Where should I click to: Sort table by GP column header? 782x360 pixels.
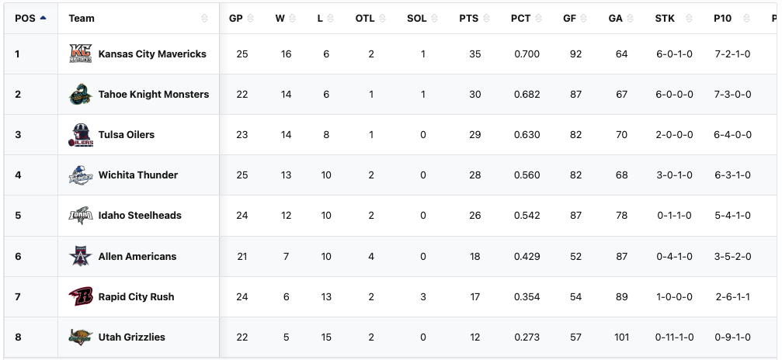coord(236,19)
